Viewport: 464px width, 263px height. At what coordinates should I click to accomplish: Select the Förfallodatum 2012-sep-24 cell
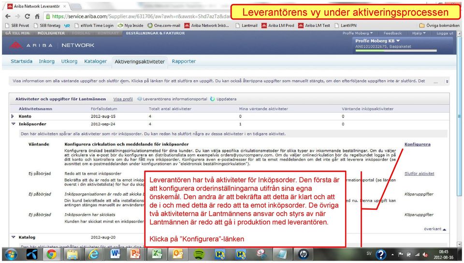point(103,124)
